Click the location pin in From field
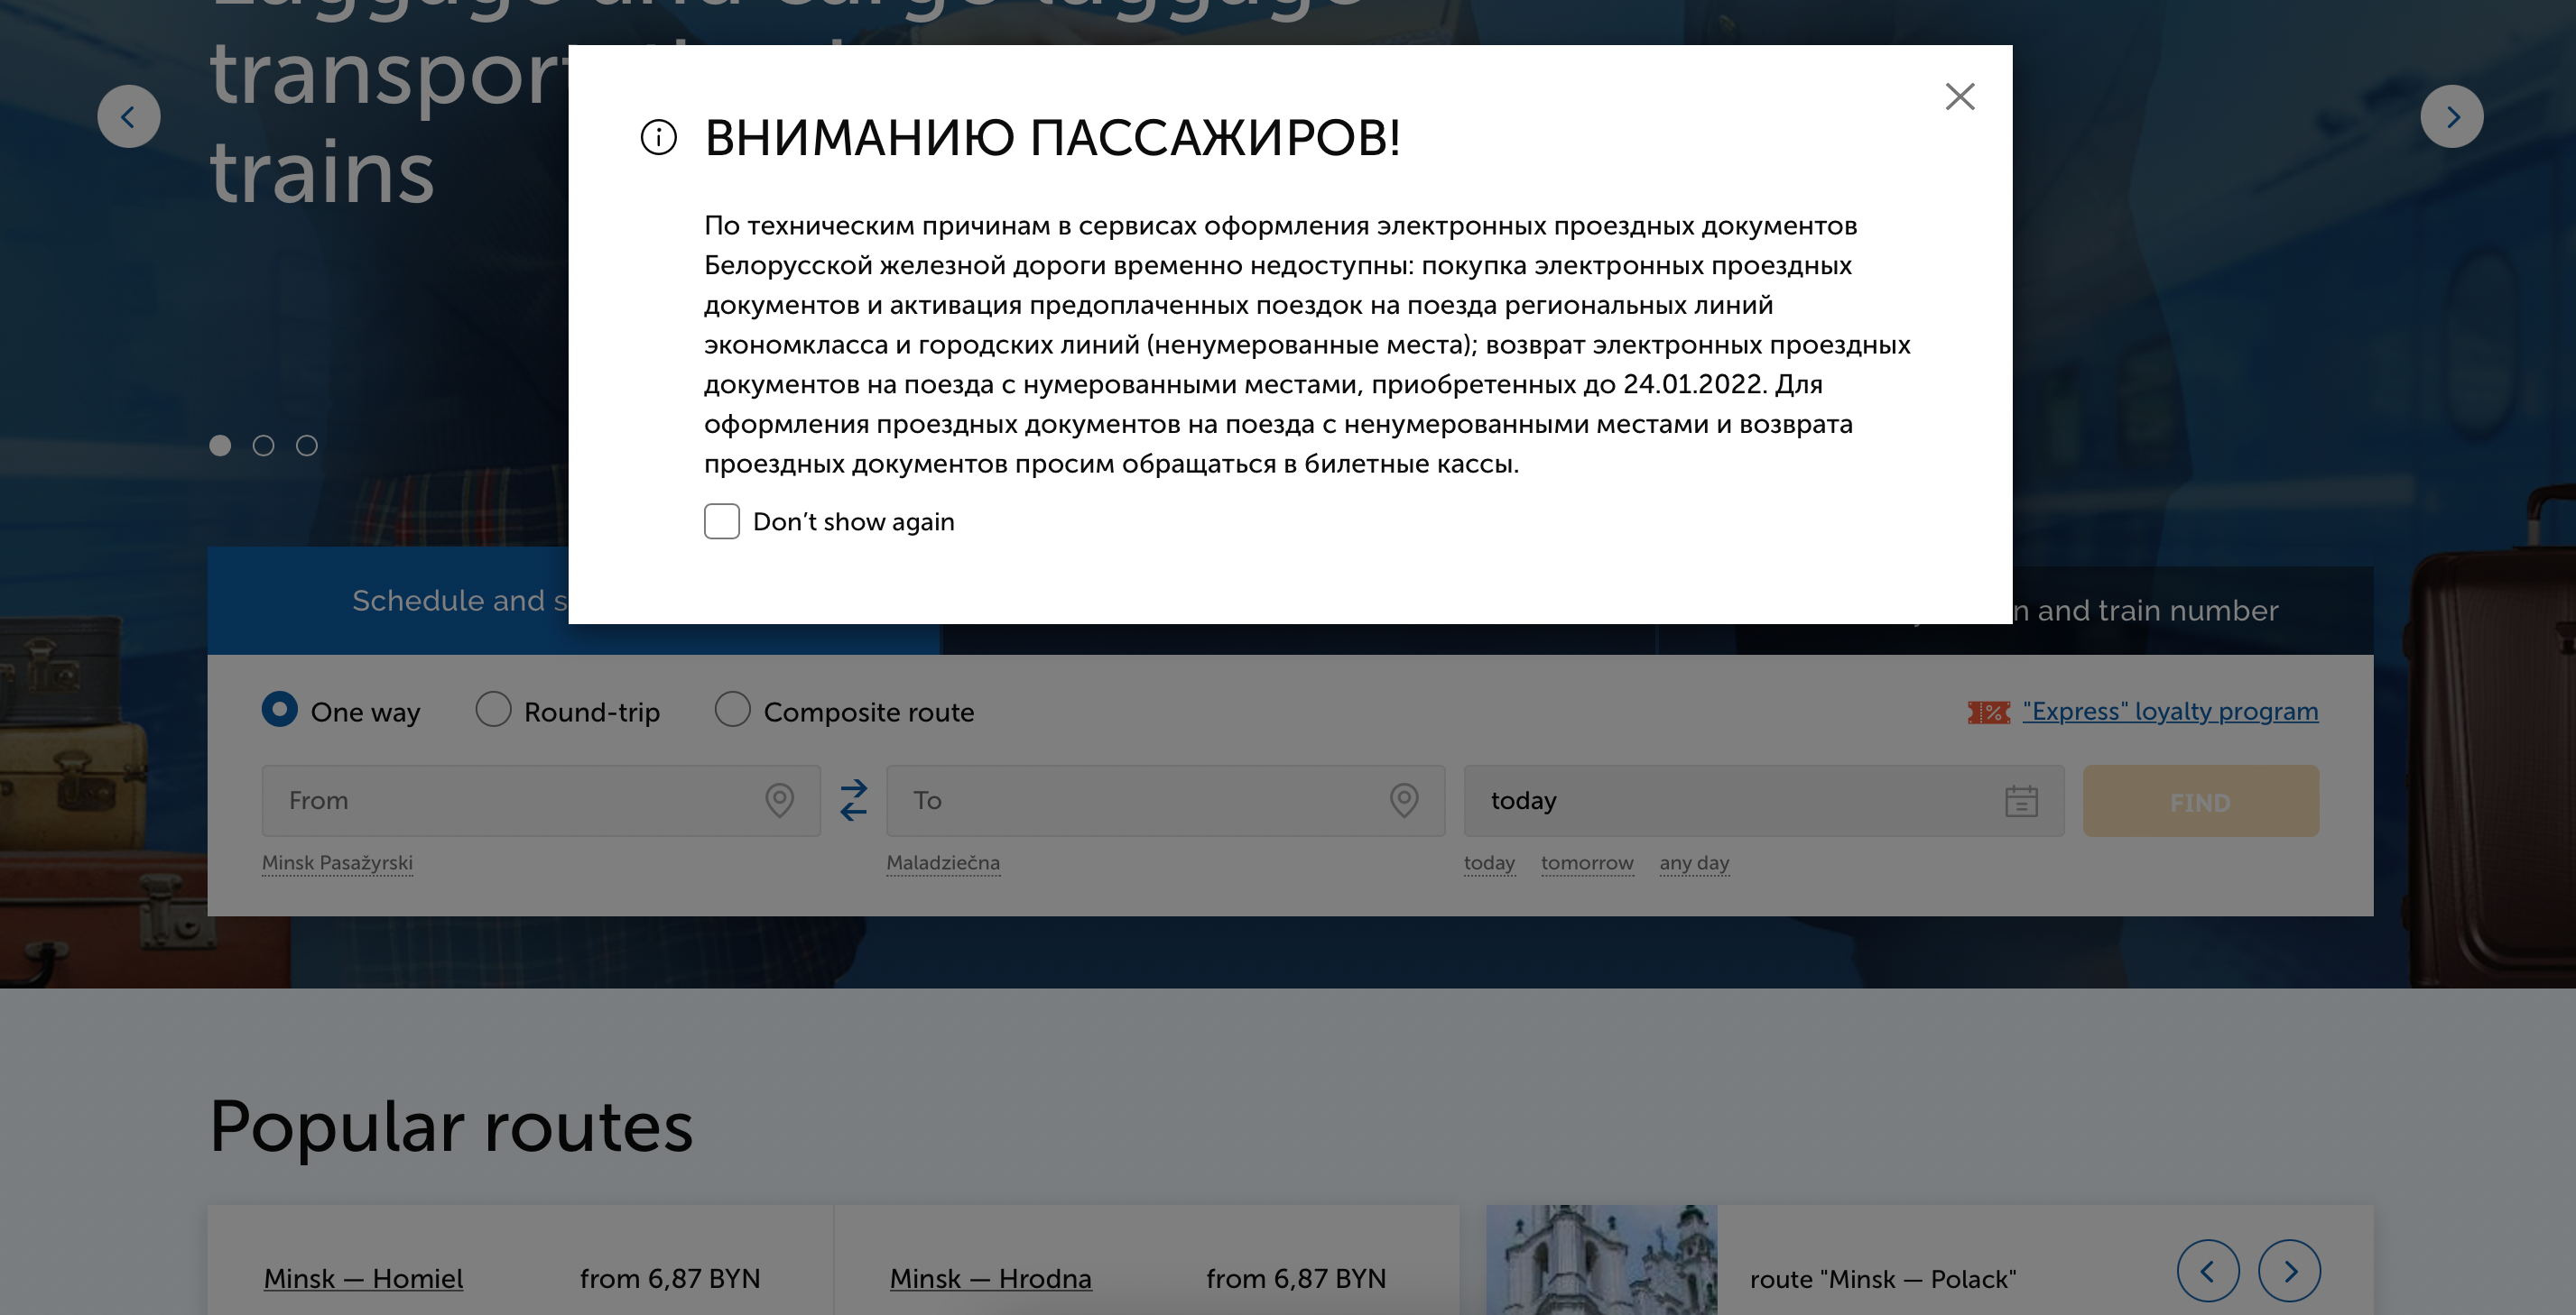 (x=779, y=800)
